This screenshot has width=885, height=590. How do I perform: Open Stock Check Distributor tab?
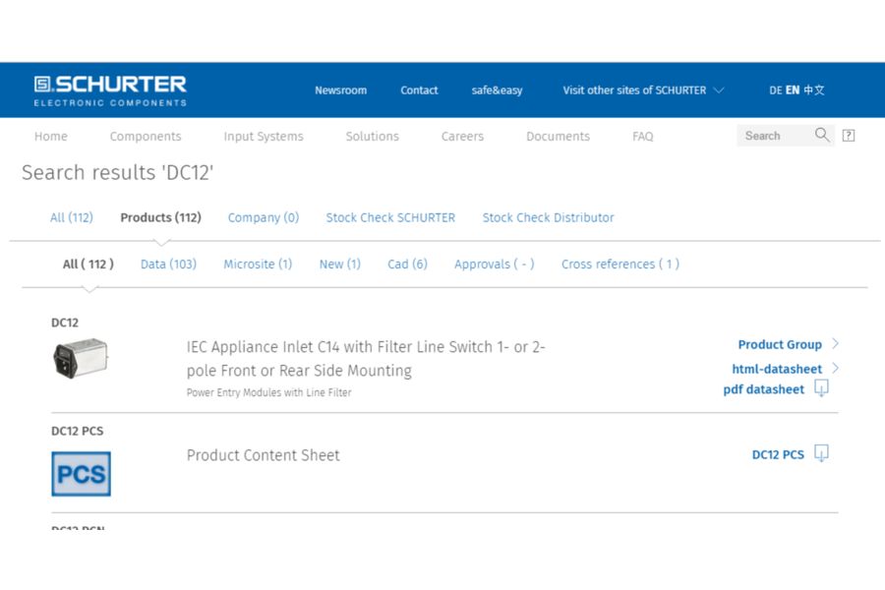pyautogui.click(x=548, y=217)
